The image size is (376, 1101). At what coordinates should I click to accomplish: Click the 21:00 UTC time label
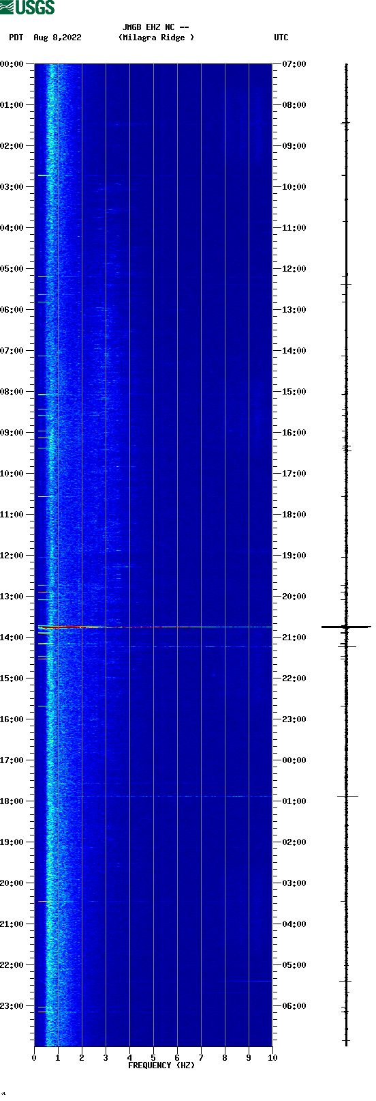294,638
